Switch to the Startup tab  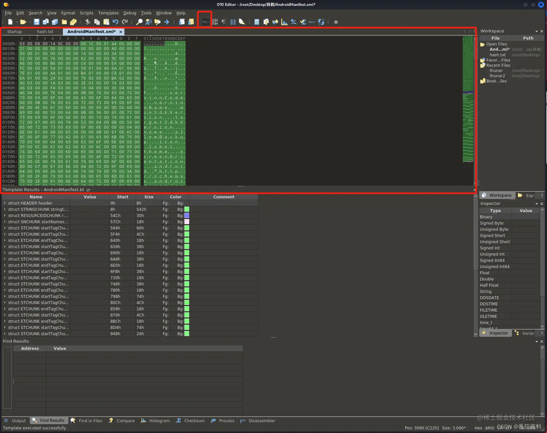(x=14, y=32)
